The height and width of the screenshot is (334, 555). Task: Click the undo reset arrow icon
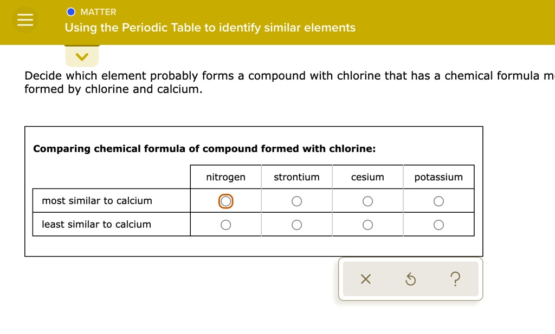pyautogui.click(x=411, y=279)
